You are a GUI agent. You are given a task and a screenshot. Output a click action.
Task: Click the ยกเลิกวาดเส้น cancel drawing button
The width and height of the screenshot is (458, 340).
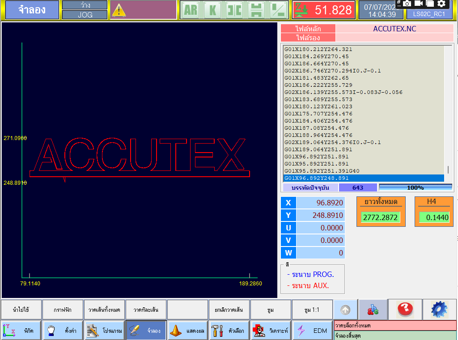[229, 310]
